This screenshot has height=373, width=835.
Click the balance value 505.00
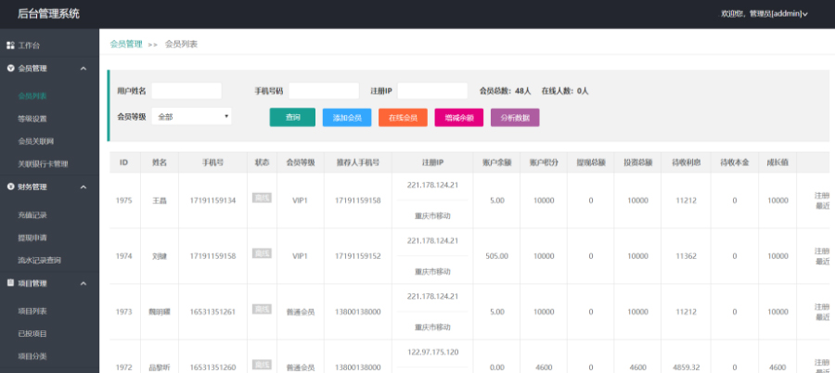pyautogui.click(x=497, y=256)
